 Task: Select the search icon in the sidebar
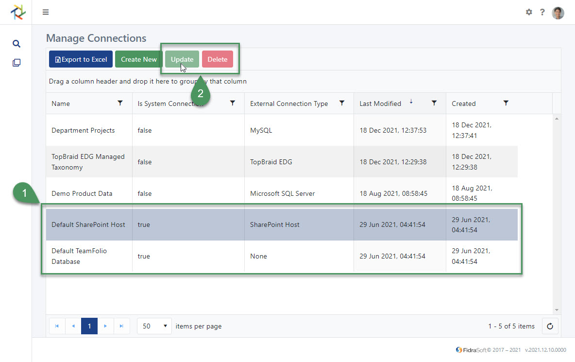click(16, 43)
